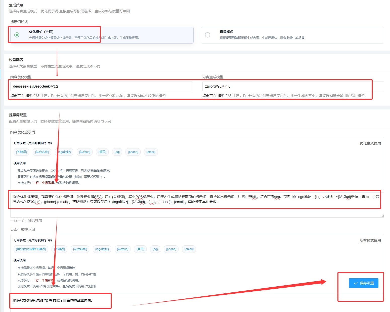Image resolution: width=390 pixels, height=312 pixels.
Task: Copy the {qq} tag in 指令优化提示词
Action: pyautogui.click(x=117, y=152)
